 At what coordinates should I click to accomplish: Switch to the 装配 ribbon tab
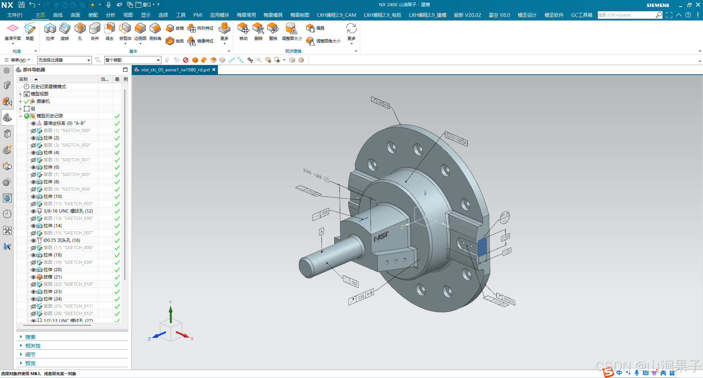(93, 15)
